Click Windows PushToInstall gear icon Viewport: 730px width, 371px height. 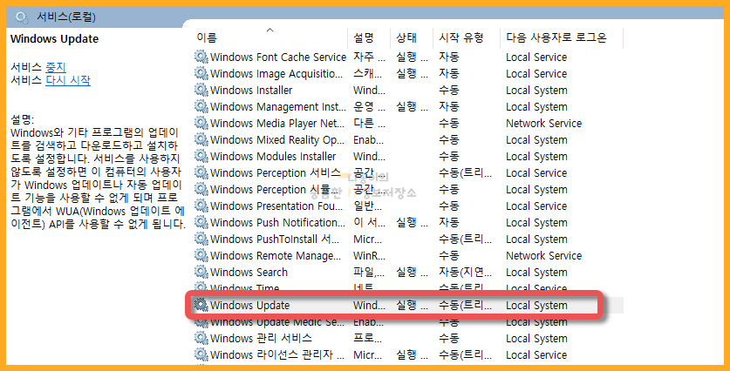201,239
